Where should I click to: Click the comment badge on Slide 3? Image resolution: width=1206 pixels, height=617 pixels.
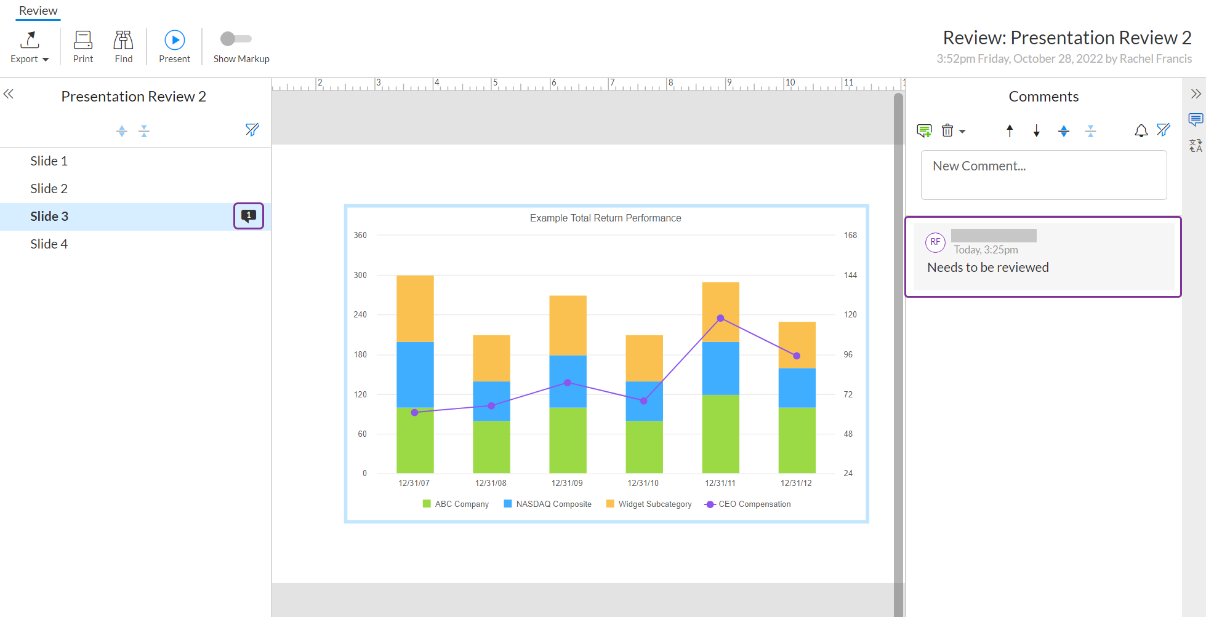click(248, 216)
